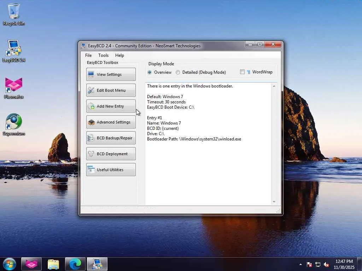Image resolution: width=362 pixels, height=271 pixels.
Task: Open Plasmafox from the taskbar
Action: coord(31,264)
